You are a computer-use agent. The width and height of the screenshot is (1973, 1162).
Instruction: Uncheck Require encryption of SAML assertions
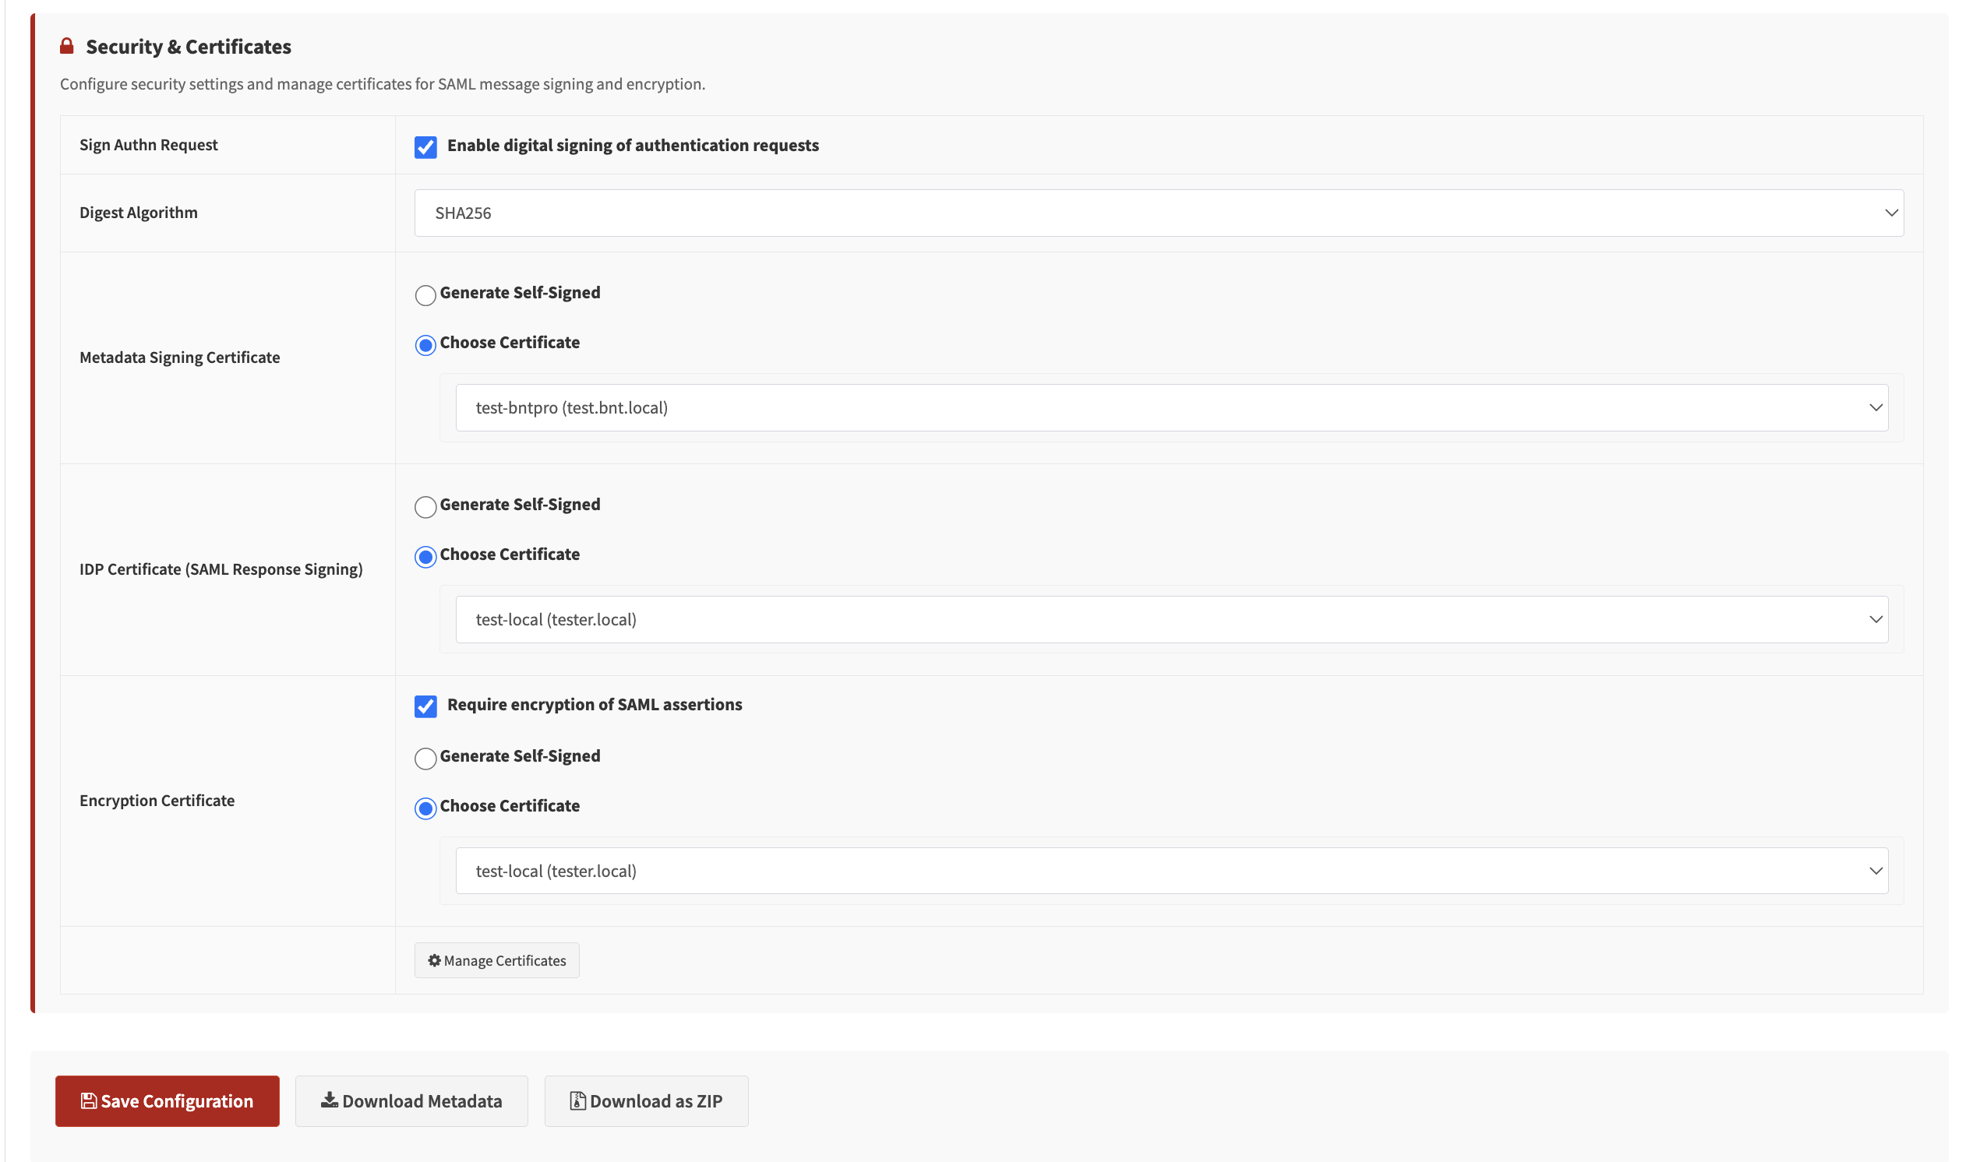click(425, 706)
